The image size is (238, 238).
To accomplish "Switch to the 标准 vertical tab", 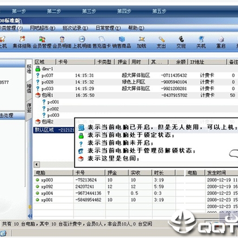I will click(x=29, y=69).
